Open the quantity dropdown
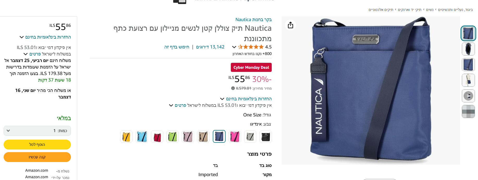This screenshot has width=478, height=180. tap(37, 131)
